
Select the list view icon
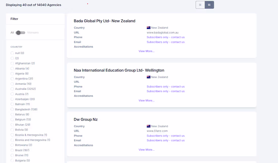pyautogui.click(x=209, y=5)
